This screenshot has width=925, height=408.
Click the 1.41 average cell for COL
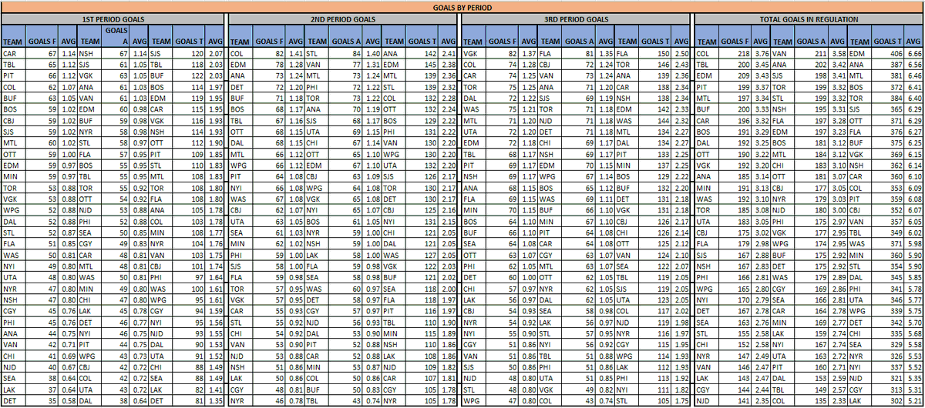coord(294,55)
